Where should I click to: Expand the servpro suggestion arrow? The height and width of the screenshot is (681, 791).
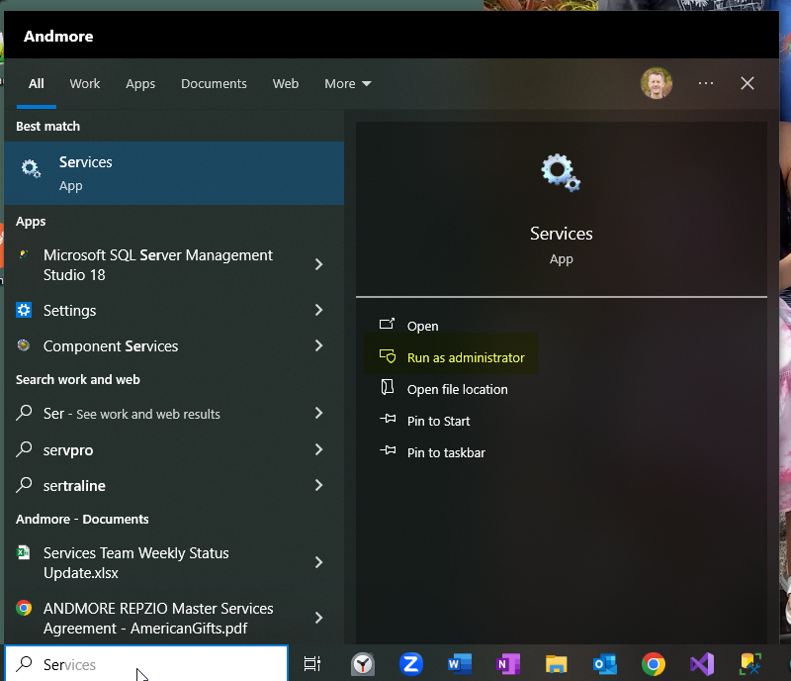pyautogui.click(x=318, y=449)
